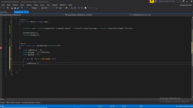193x108 pixels.
Task: Remove the breakpoint on line 22
Action: tap(1, 48)
